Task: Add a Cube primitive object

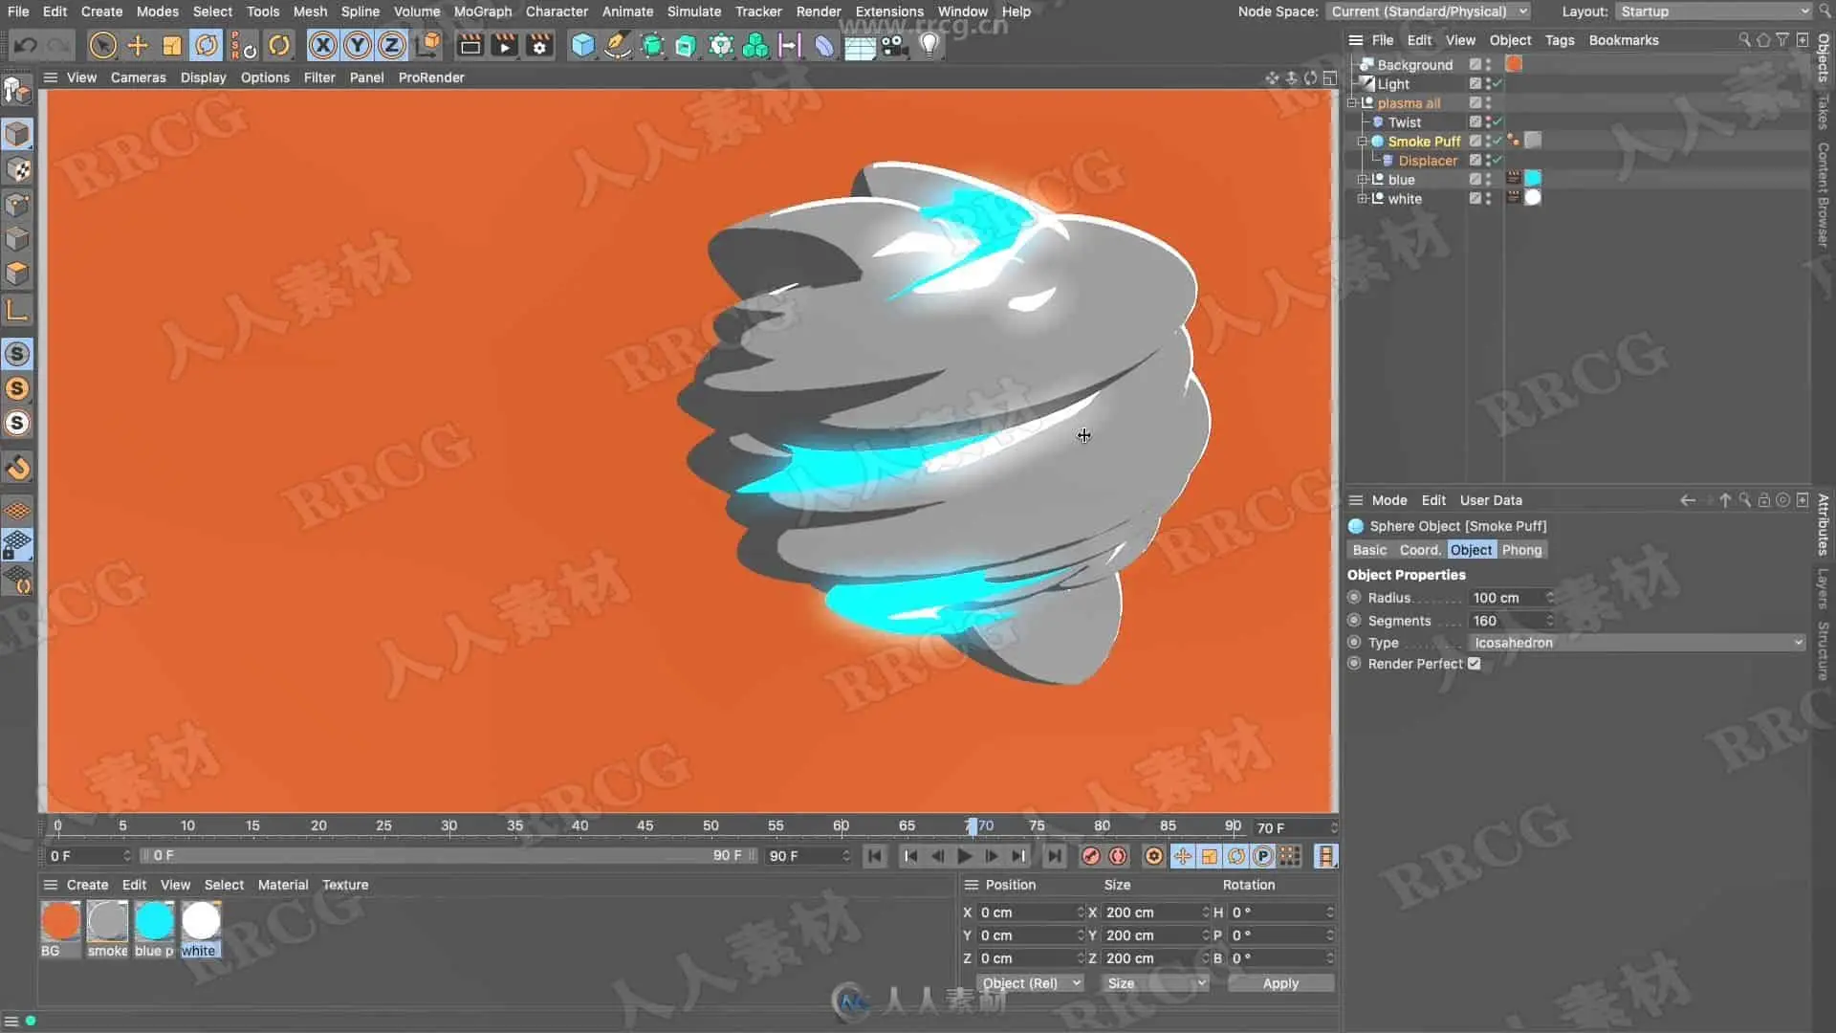Action: click(x=582, y=45)
